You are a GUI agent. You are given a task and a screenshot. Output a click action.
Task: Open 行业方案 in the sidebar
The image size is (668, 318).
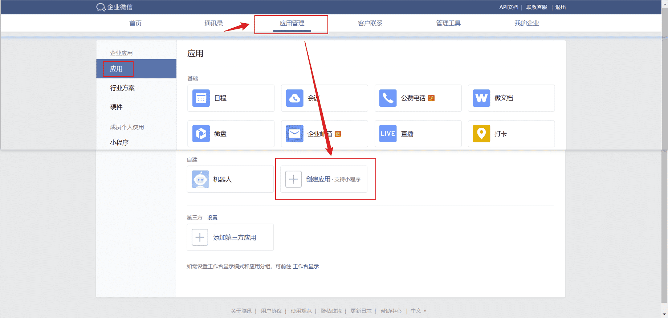[x=122, y=88]
